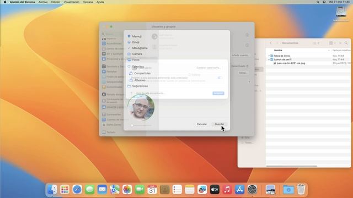Viewport: 353px width, 198px height.
Task: Open the Ajustes del Sistema app menu
Action: click(x=22, y=2)
